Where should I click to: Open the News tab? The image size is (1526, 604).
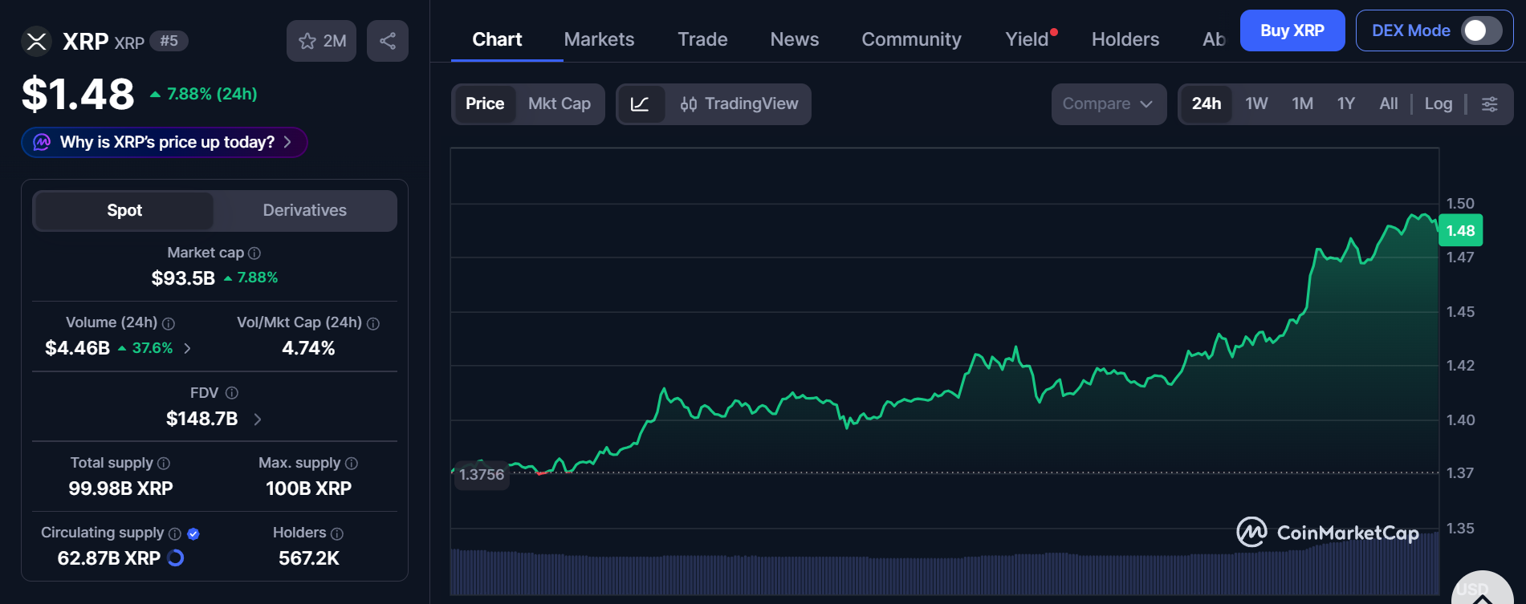click(x=795, y=39)
